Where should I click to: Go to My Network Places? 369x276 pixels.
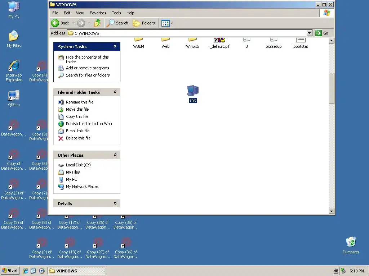click(82, 187)
